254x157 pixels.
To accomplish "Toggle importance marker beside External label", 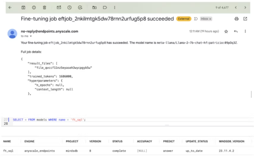I will pos(196,19).
